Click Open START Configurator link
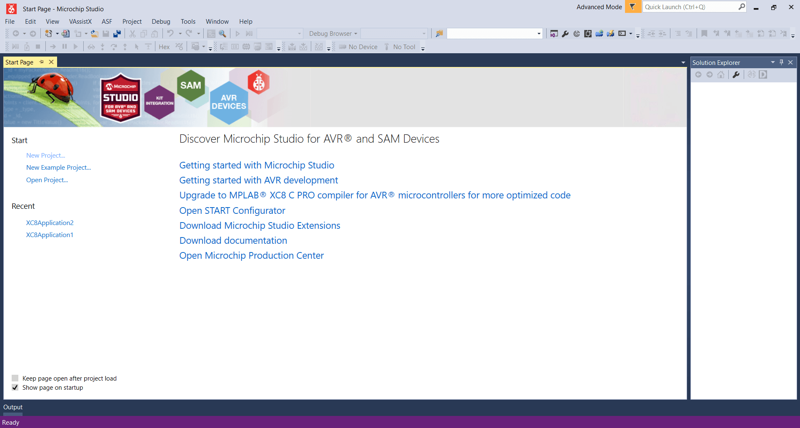Viewport: 800px width, 428px height. coord(232,211)
